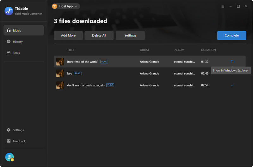
Task: Click the 3 files downloaded heading
Action: (80, 21)
